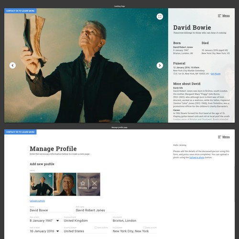Edit City of birth field Brixton, London
239x239 pixels.
tap(135, 221)
